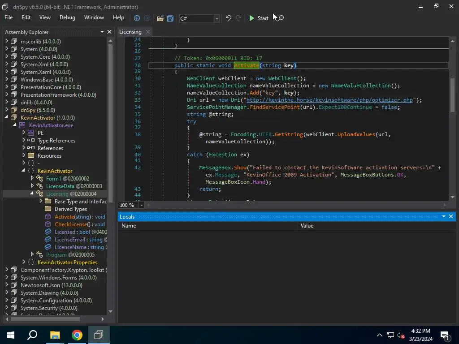Screen dimensions: 459x344
Task: Click the code editor vertical scrollbar thumb
Action: 453,95
